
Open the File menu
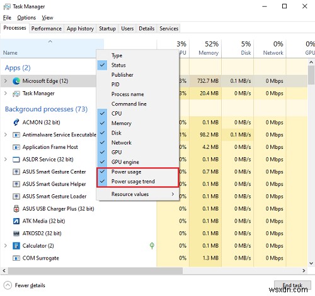(x=7, y=18)
